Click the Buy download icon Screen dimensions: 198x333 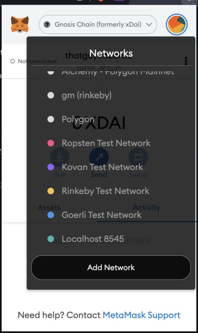pyautogui.click(x=60, y=157)
